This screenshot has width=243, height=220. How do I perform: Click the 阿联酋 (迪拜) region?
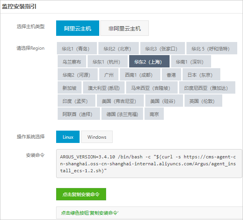pyautogui.click(x=79, y=114)
